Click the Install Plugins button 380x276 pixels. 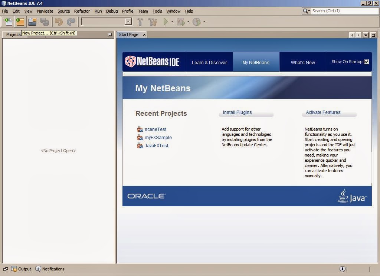tap(246, 113)
